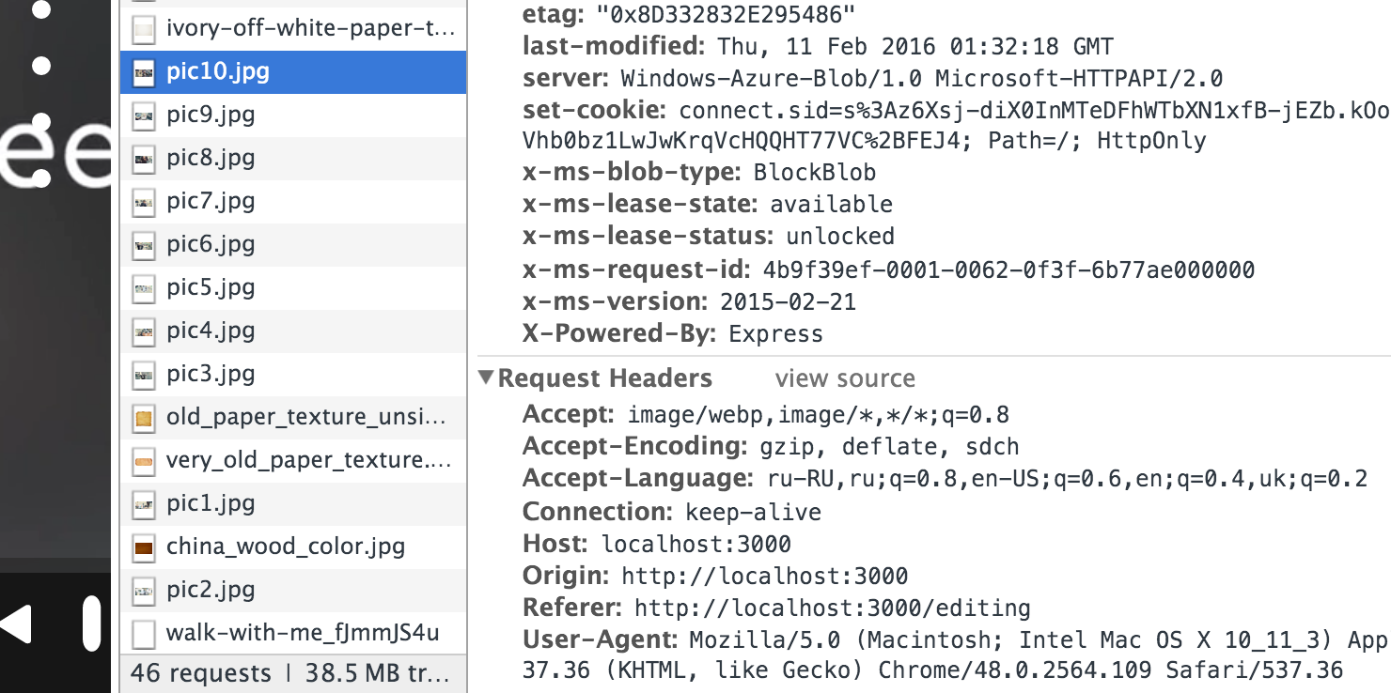Image resolution: width=1391 pixels, height=693 pixels.
Task: Click the pic9.jpg file thumbnail icon
Action: (x=144, y=115)
